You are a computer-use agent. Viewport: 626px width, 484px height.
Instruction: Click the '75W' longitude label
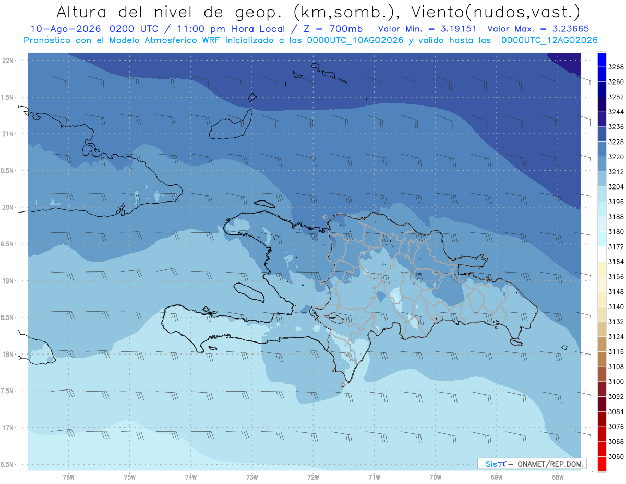click(129, 477)
